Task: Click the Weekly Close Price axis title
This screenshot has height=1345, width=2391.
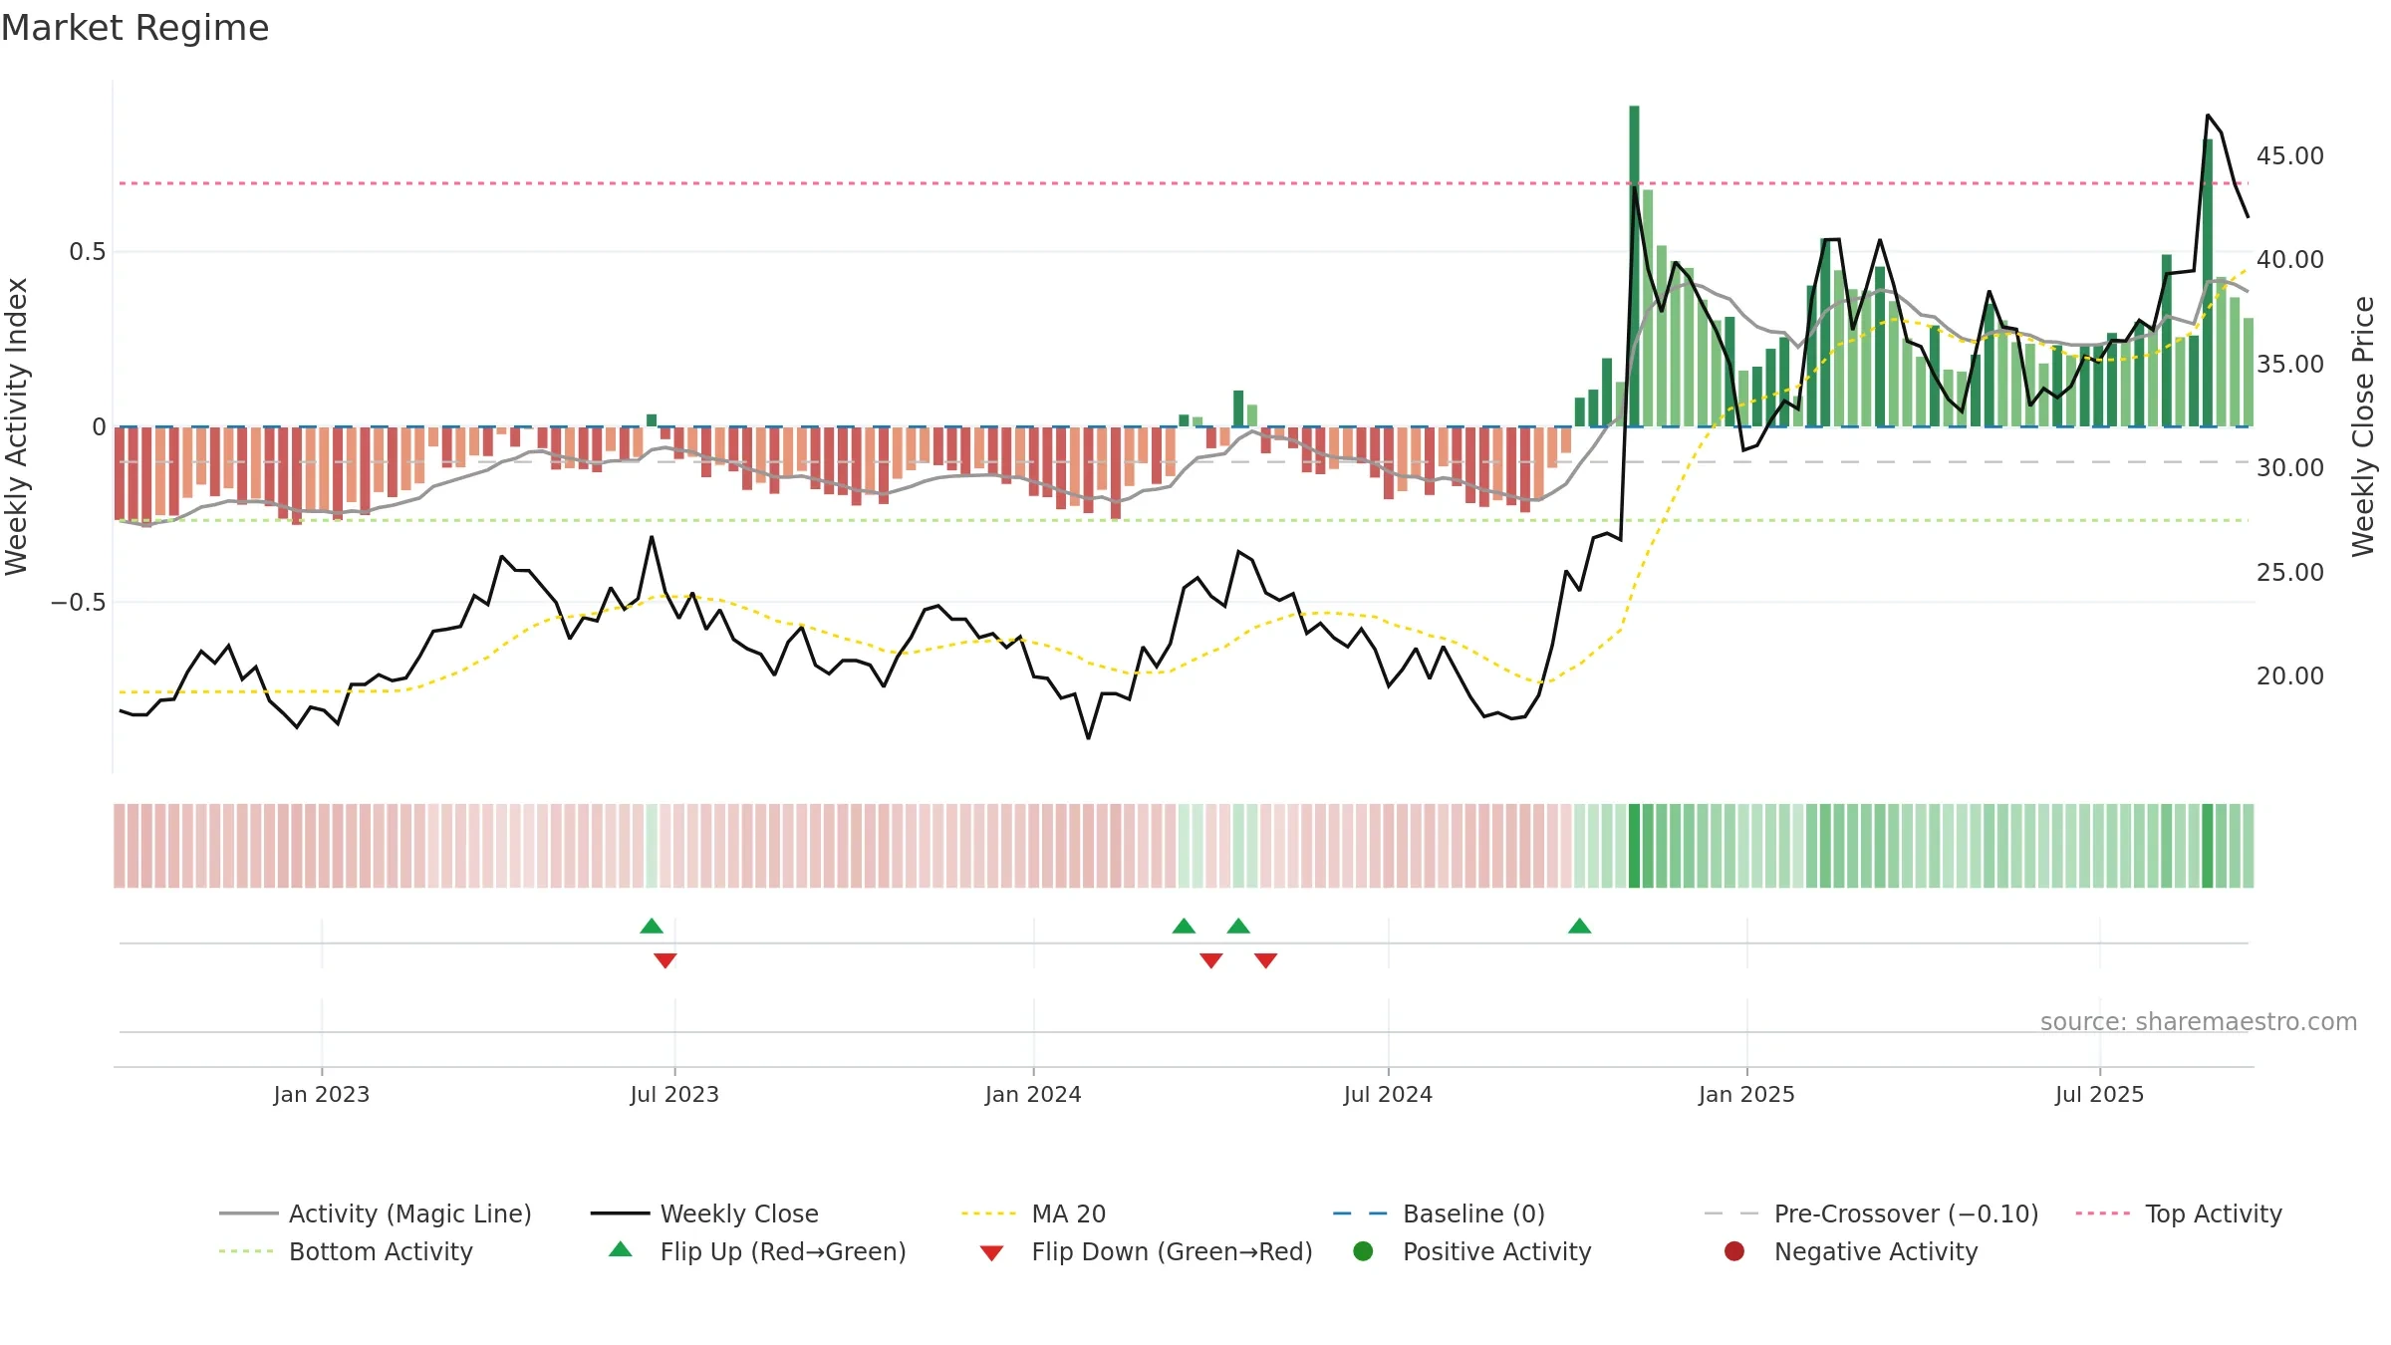Action: pos(2363,426)
